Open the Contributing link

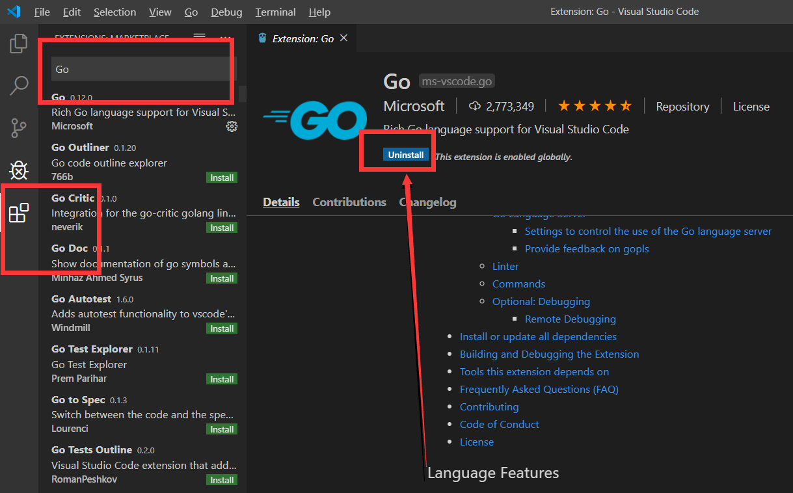[x=489, y=406]
